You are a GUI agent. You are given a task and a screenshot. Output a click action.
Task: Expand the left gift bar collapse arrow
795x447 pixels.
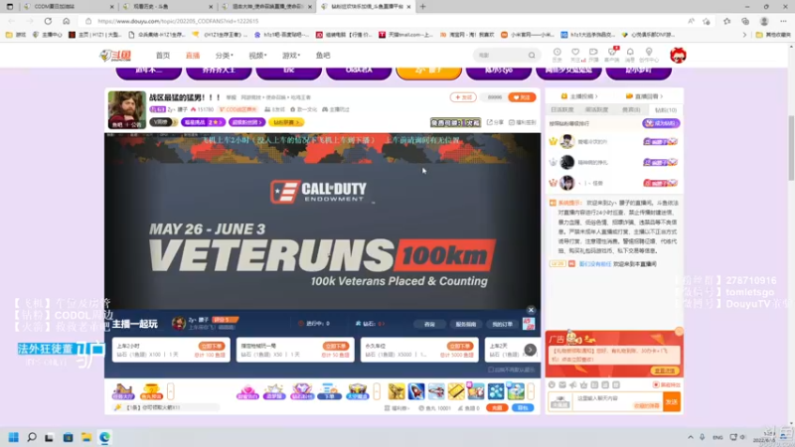click(x=170, y=391)
